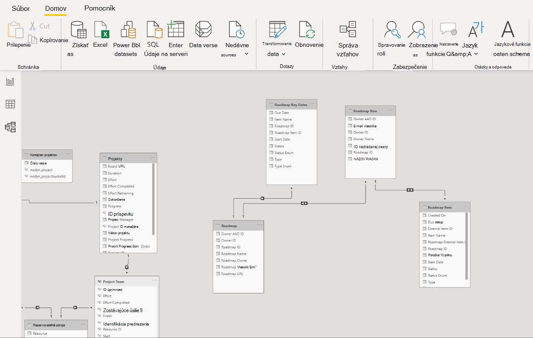Select the Domov ribbon tab

(56, 8)
